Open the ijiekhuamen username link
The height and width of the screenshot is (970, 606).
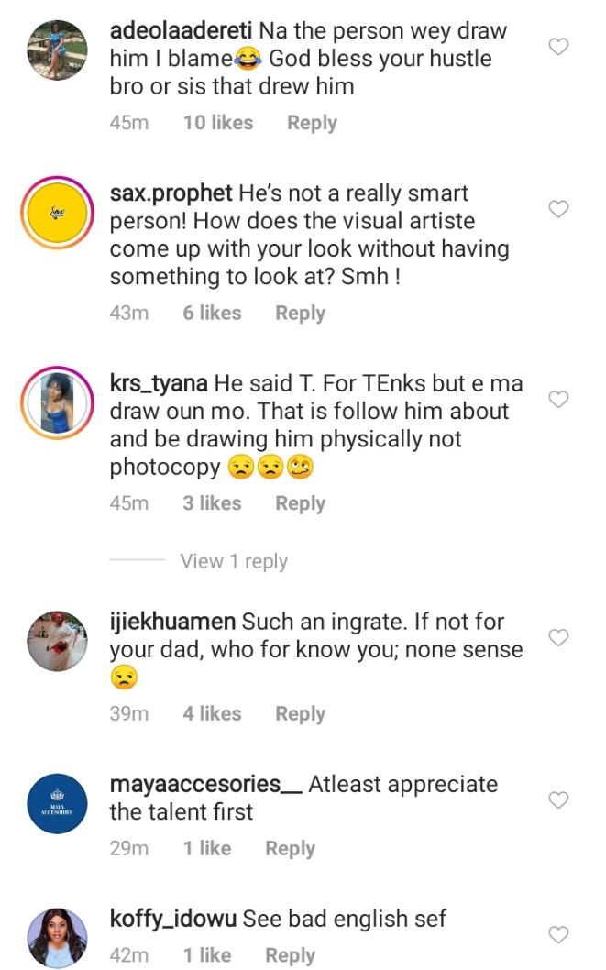pyautogui.click(x=172, y=622)
